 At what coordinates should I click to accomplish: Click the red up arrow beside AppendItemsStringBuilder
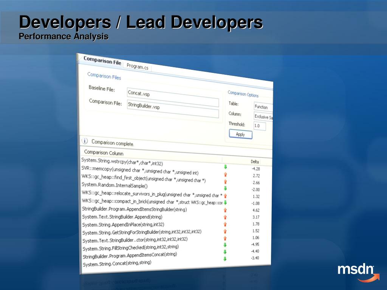pyautogui.click(x=225, y=210)
